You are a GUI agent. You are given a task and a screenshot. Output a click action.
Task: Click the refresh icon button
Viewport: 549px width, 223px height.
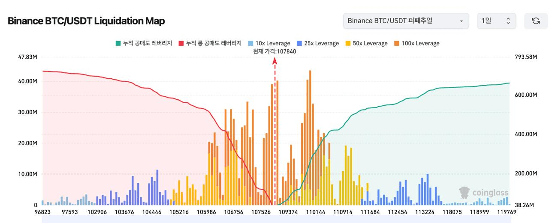tap(536, 21)
